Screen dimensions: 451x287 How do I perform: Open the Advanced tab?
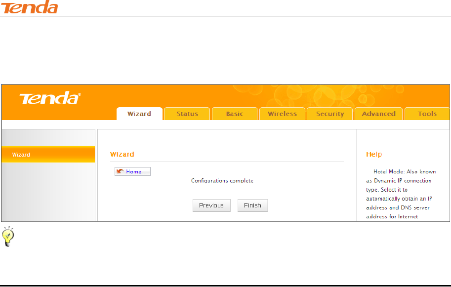pos(378,114)
